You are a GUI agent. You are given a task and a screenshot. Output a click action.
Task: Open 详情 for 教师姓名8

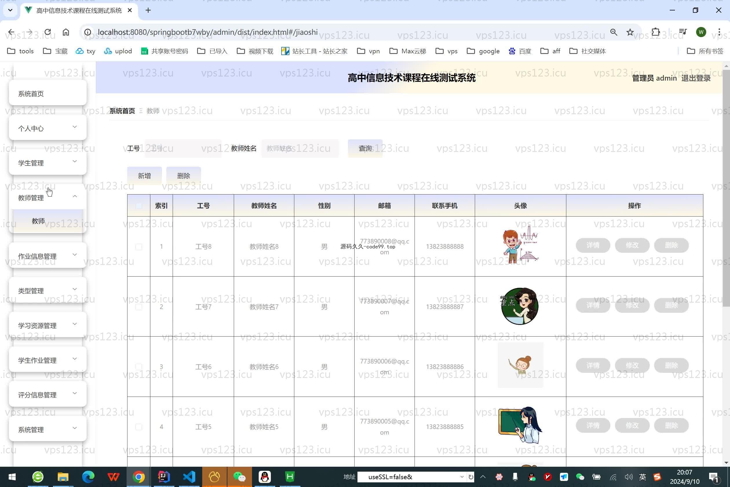pos(593,245)
